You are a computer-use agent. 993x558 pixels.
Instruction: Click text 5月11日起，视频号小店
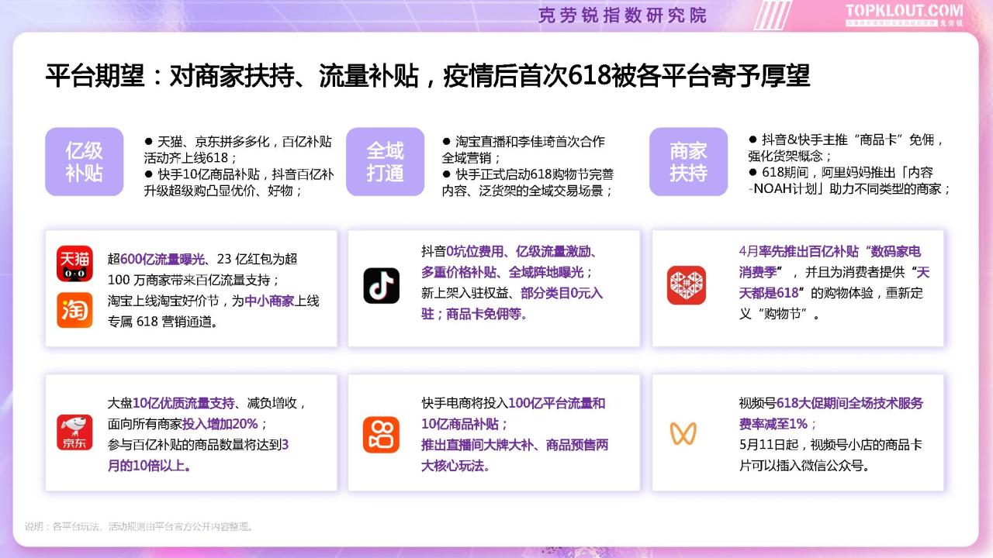(x=815, y=445)
